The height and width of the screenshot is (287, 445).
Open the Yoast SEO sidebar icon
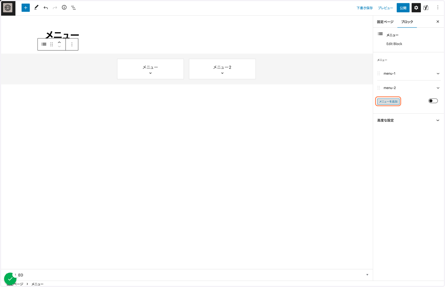tap(426, 8)
